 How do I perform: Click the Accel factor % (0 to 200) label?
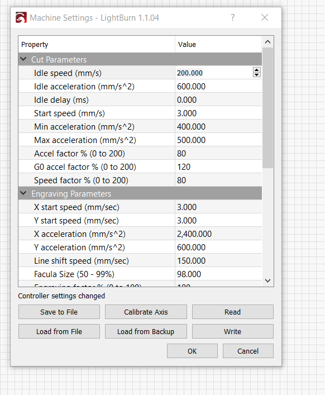(79, 154)
